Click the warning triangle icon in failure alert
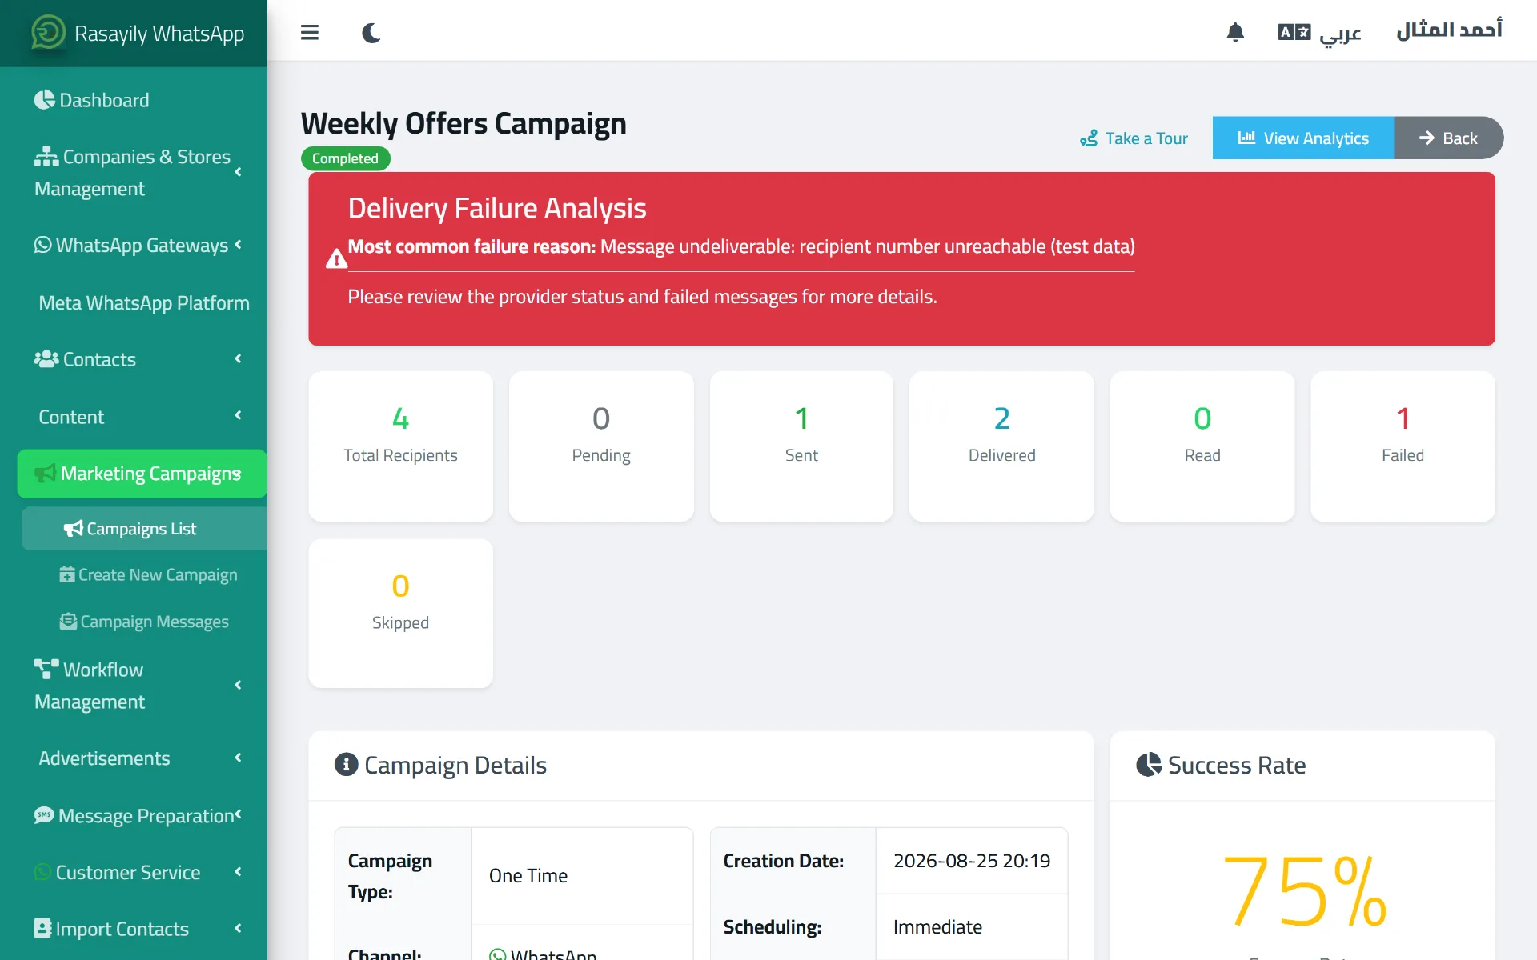This screenshot has width=1537, height=960. pos(336,259)
